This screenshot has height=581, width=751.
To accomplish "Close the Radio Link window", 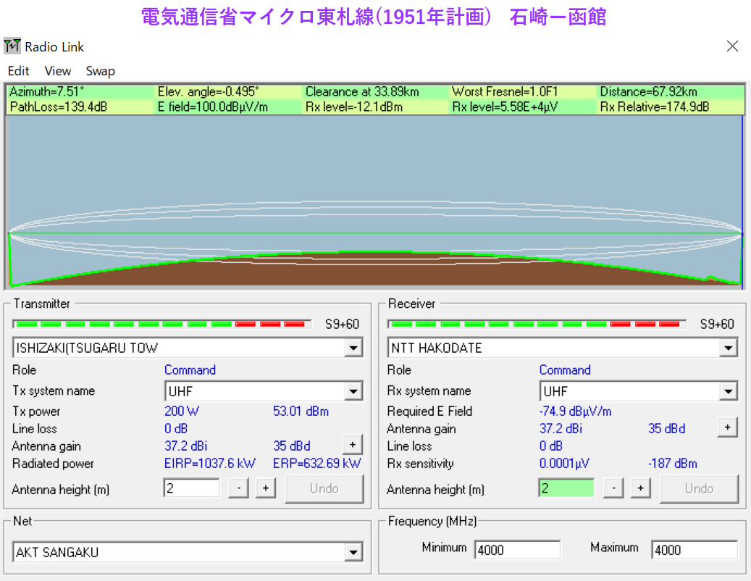I will coord(732,46).
